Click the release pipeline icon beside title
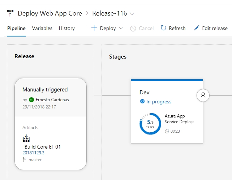The width and height of the screenshot is (232, 180). point(10,13)
